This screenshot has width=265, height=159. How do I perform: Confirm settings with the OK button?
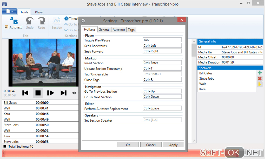[x=128, y=145]
